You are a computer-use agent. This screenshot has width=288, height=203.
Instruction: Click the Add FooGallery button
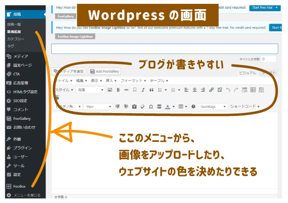tap(104, 71)
